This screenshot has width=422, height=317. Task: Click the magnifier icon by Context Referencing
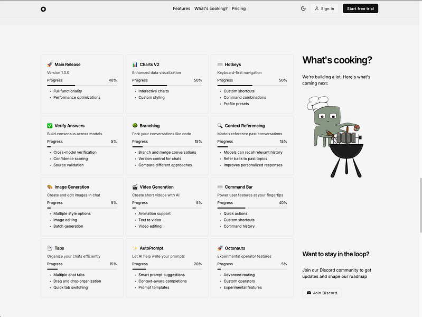point(220,126)
